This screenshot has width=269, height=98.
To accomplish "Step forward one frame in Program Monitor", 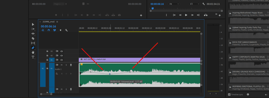I will (192, 15).
